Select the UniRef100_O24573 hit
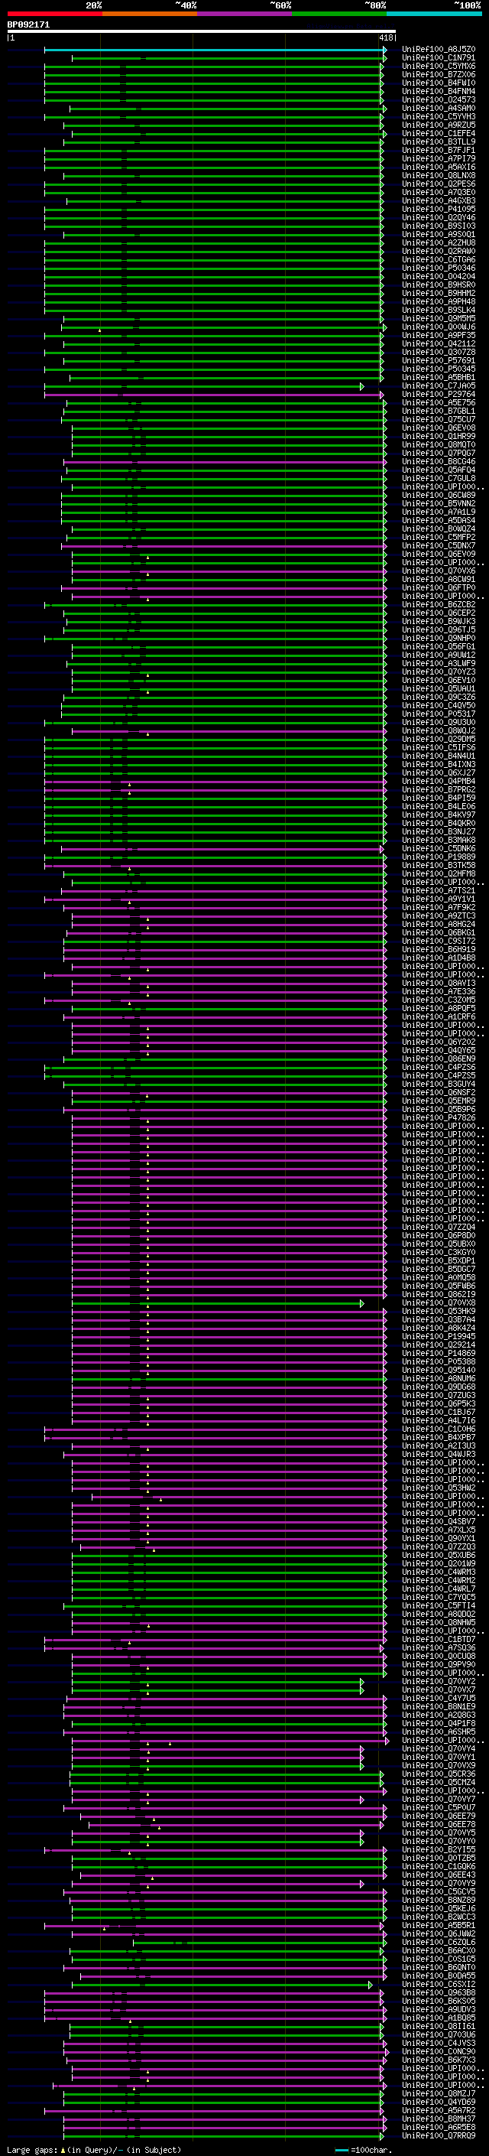 point(438,99)
